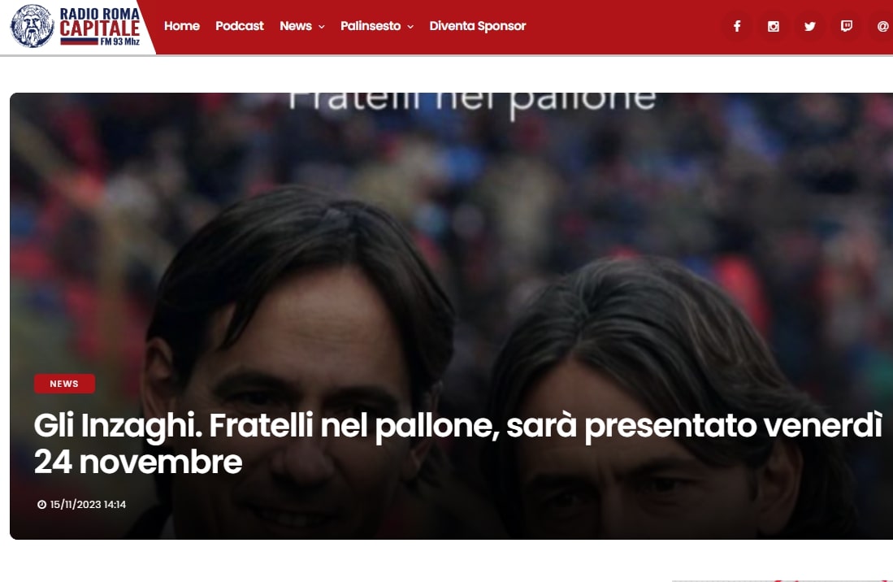Screen dimensions: 893x582
Task: Click the clock icon beside the article date
Action: coord(41,505)
